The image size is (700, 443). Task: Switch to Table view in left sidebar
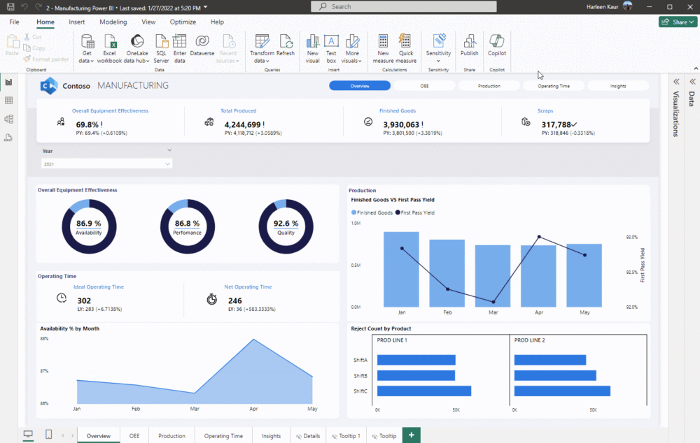click(9, 101)
